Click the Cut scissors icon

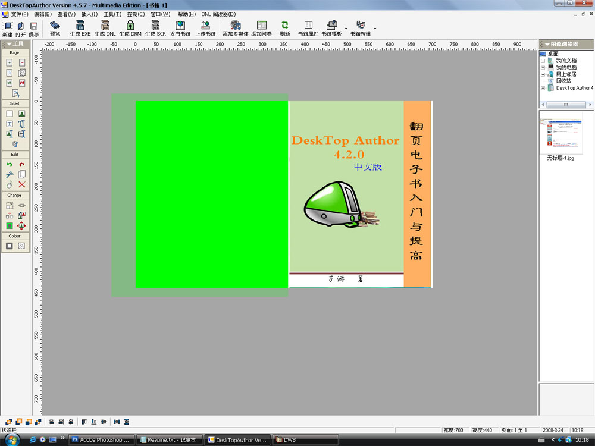10,174
